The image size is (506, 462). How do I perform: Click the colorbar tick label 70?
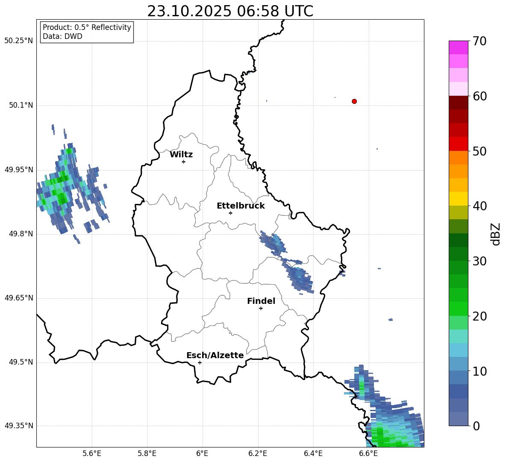480,41
